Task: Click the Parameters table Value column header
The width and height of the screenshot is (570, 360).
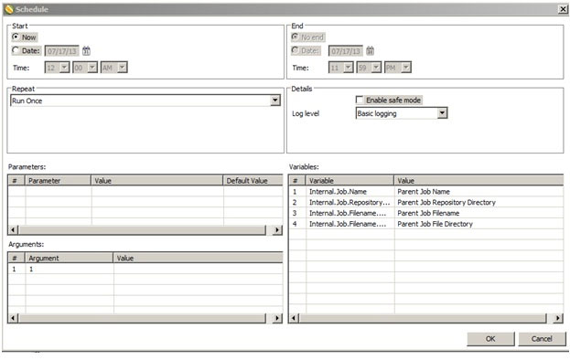Action: pyautogui.click(x=157, y=180)
